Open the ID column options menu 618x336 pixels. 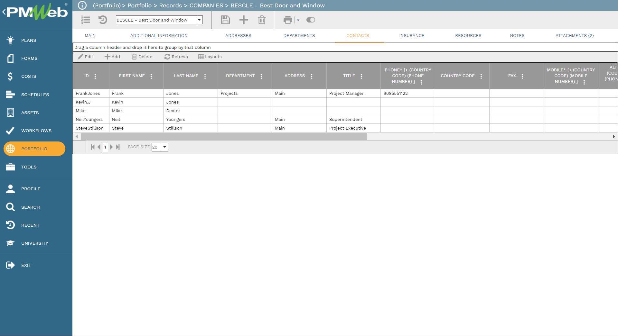pyautogui.click(x=95, y=76)
